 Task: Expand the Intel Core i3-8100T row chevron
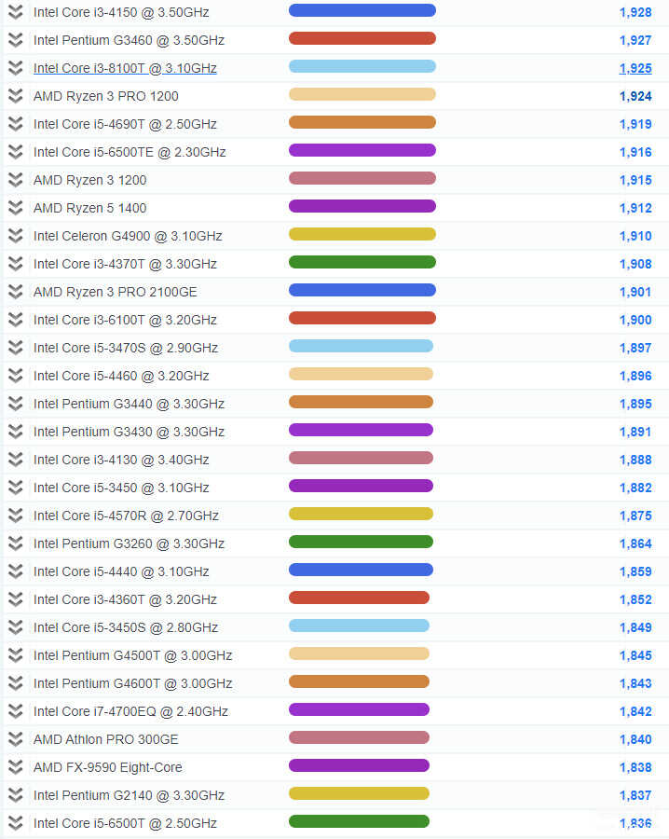tap(16, 68)
